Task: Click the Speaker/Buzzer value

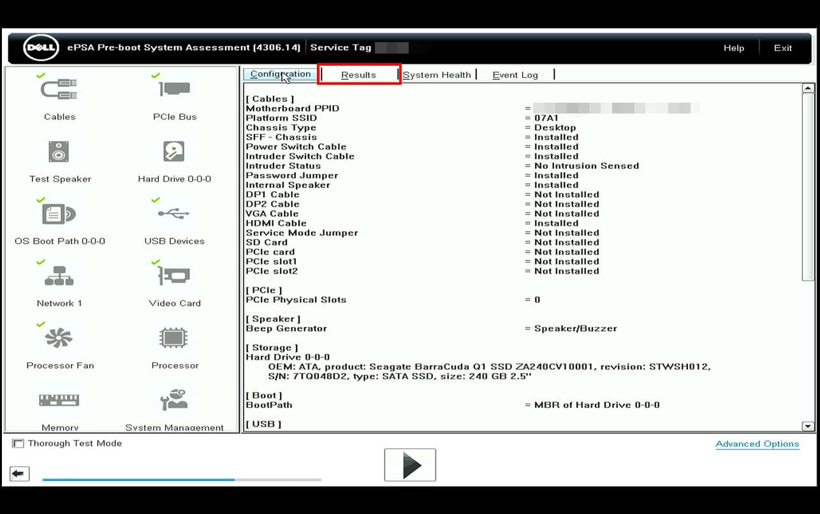Action: coord(576,328)
